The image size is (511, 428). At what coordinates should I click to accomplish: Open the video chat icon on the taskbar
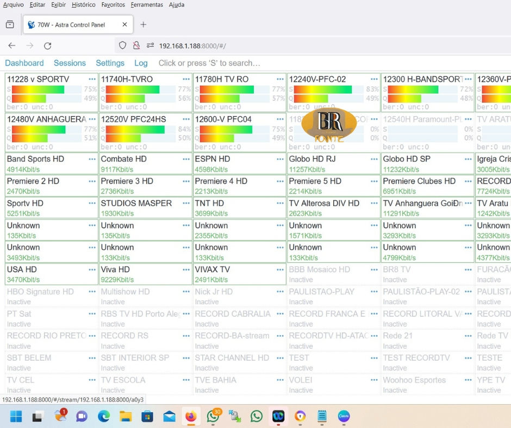pyautogui.click(x=82, y=416)
